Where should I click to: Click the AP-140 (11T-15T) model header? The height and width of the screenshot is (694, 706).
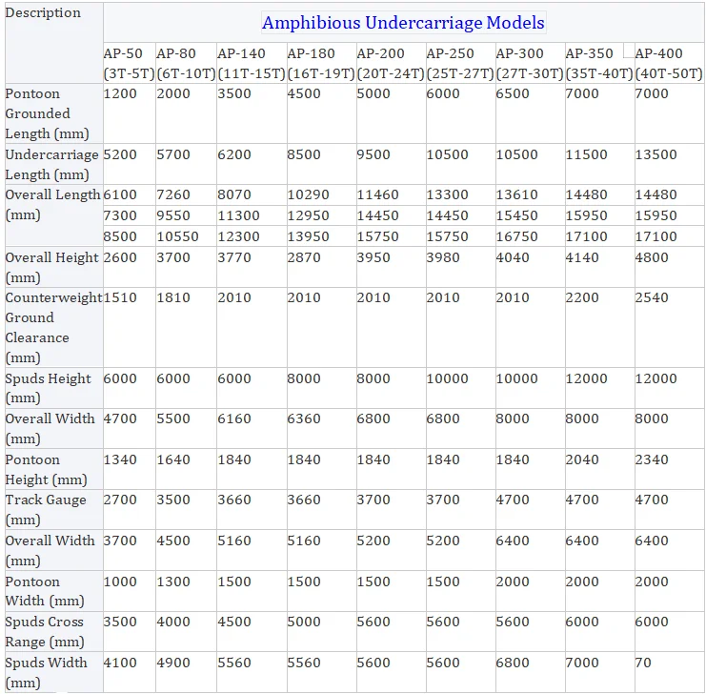[x=252, y=63]
